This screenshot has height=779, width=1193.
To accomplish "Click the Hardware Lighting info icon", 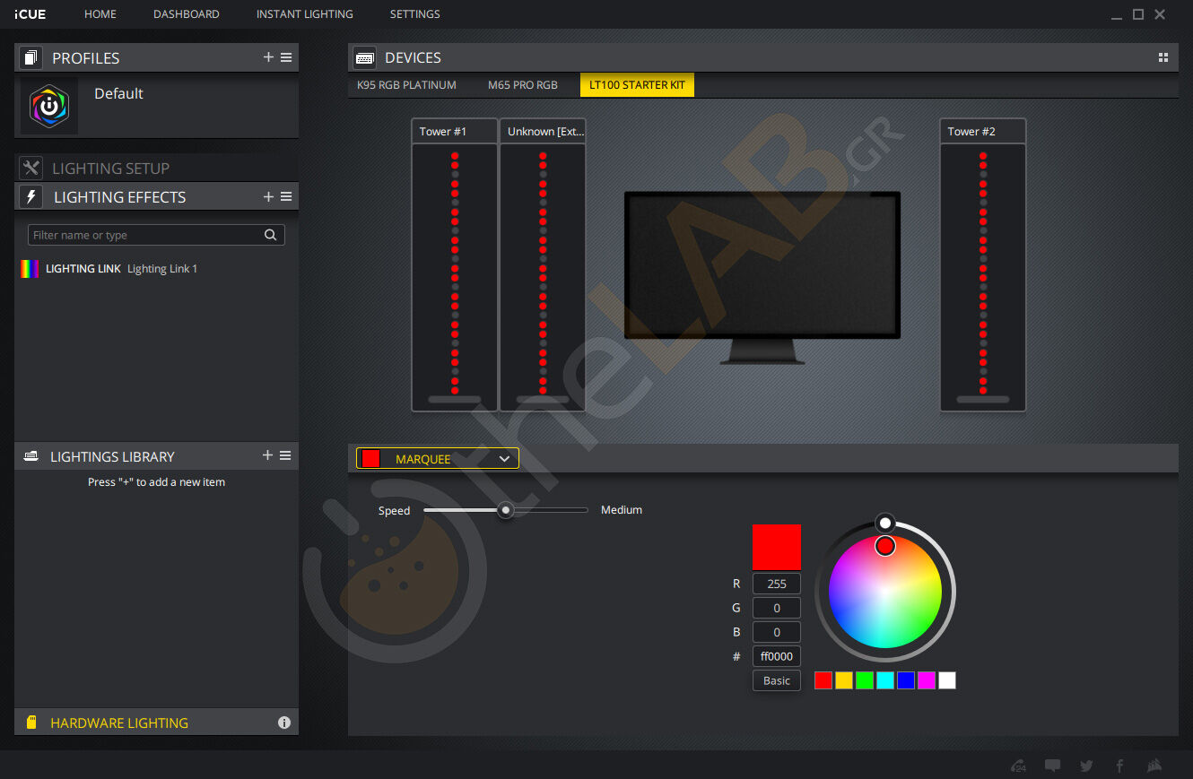I will tap(284, 722).
